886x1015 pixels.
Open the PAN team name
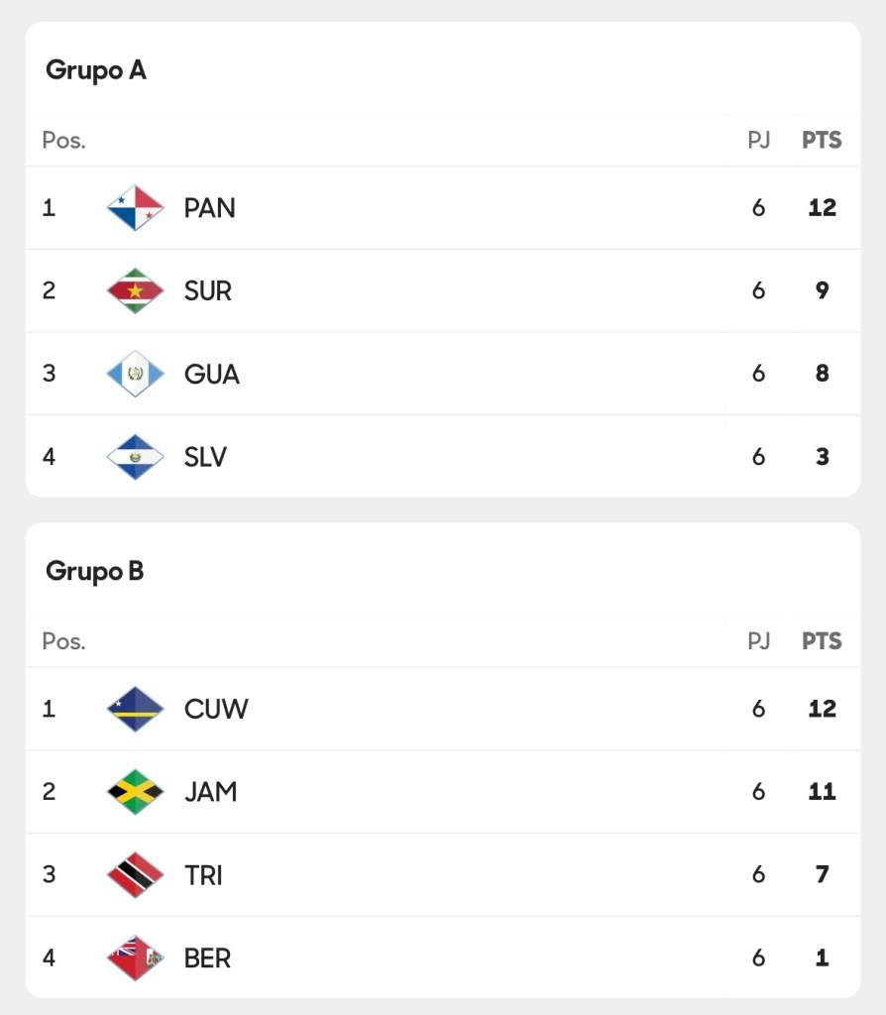210,208
